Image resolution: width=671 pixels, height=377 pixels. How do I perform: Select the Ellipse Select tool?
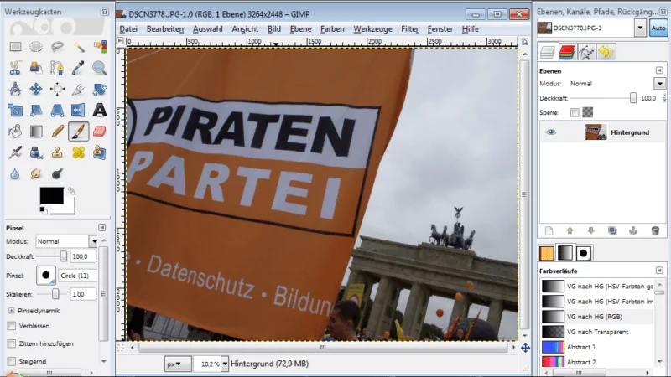[36, 46]
